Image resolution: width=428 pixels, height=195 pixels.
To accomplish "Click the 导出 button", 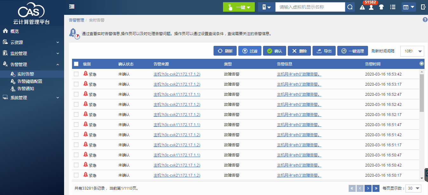I will pyautogui.click(x=324, y=51).
